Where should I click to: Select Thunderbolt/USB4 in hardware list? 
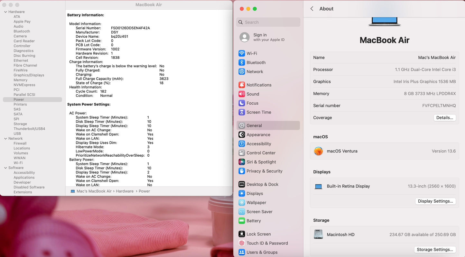tap(29, 129)
